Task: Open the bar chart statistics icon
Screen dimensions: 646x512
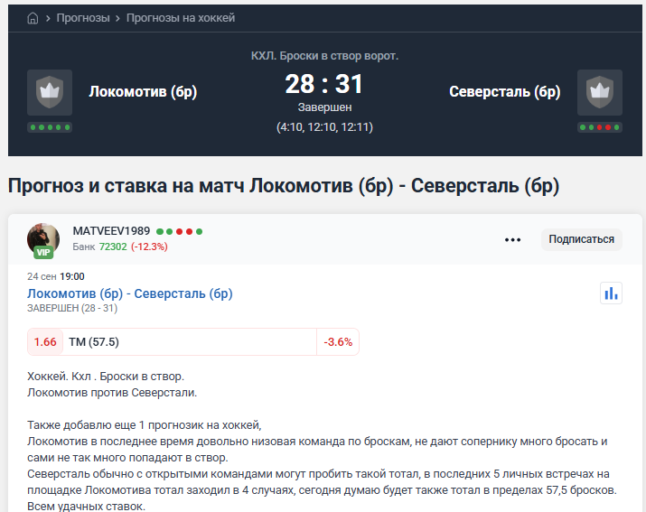Action: pos(611,293)
